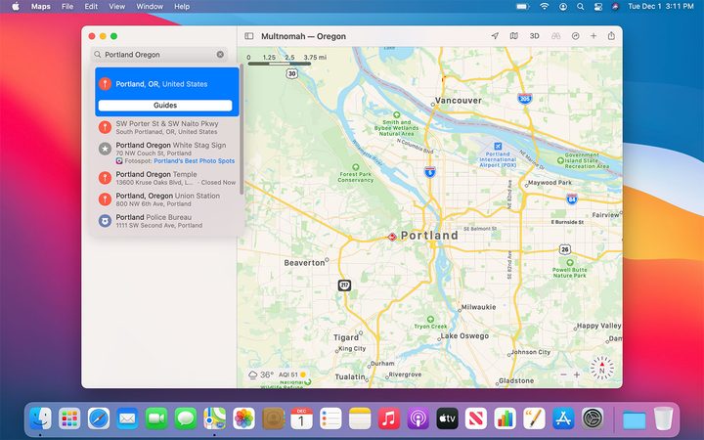Open Finder from the Dock
Screen dimensions: 704x440
40,418
